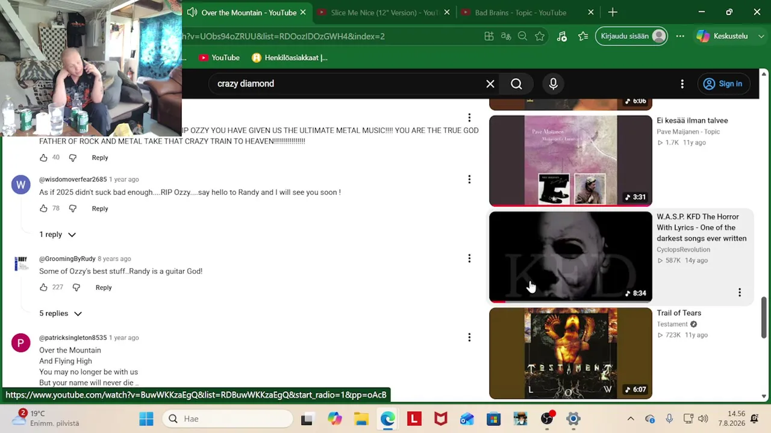Open Trail of Tears video title
This screenshot has height=433, width=771.
click(x=679, y=313)
